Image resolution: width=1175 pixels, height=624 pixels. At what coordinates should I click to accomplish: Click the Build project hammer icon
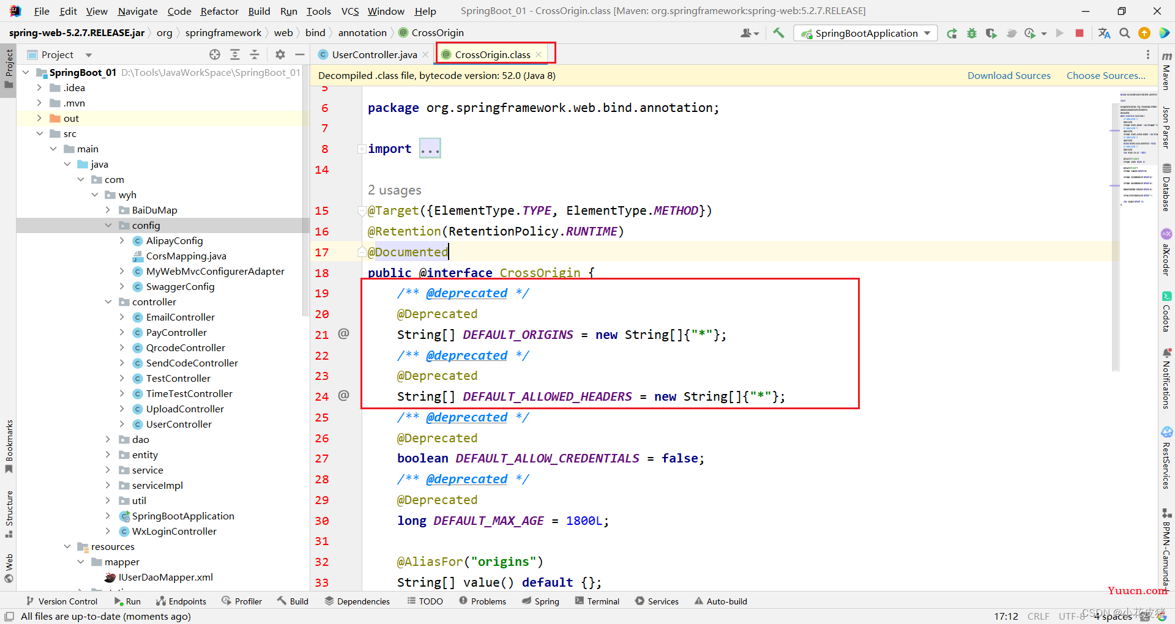(x=778, y=33)
